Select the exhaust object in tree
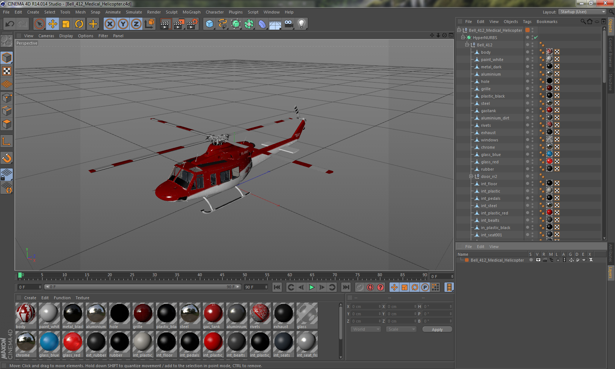 488,133
